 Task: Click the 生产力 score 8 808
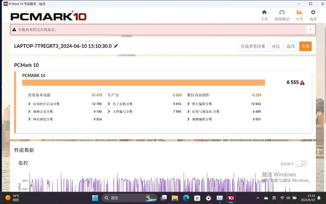click(x=177, y=95)
